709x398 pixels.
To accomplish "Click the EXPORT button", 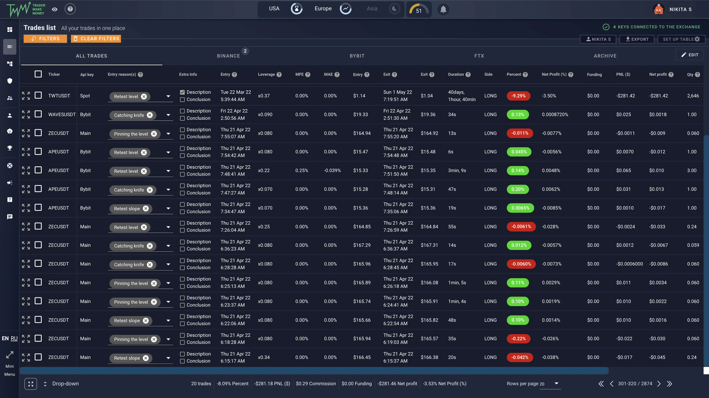I will [x=637, y=39].
